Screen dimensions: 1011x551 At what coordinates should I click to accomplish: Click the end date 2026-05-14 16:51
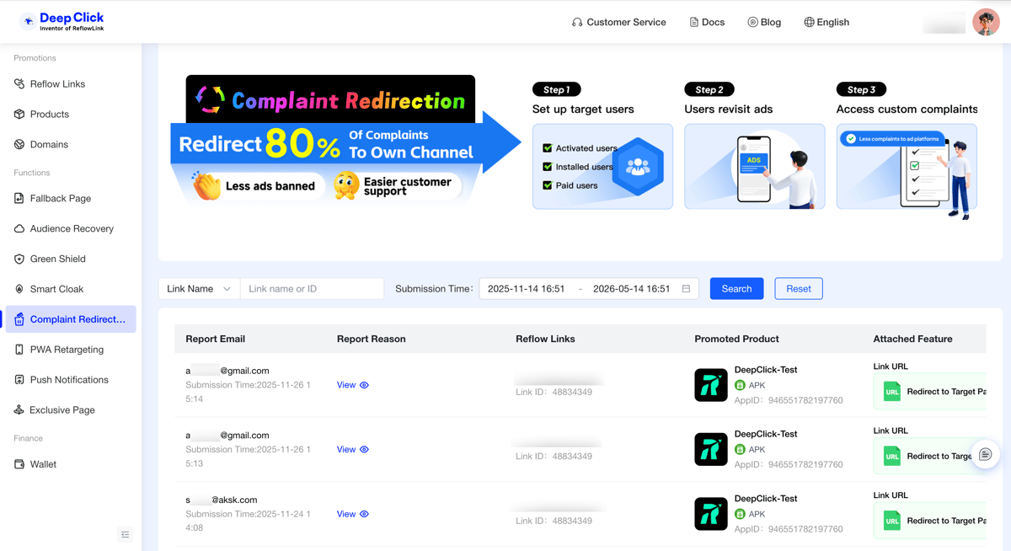[632, 289]
